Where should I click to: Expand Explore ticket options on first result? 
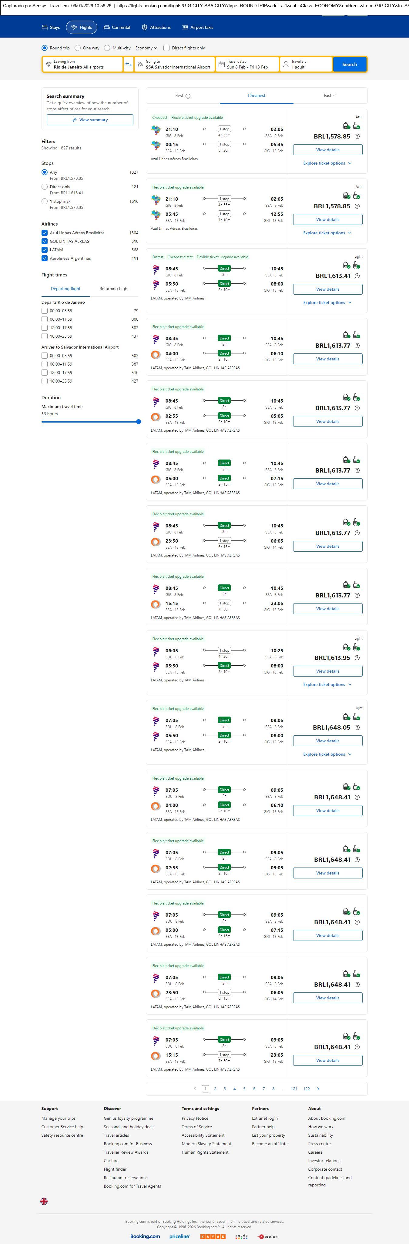pyautogui.click(x=327, y=163)
